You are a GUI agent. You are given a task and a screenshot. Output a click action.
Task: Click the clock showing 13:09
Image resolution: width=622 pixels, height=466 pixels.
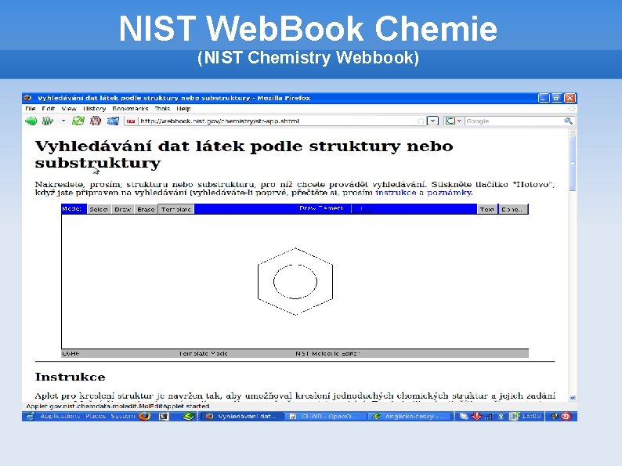(532, 416)
